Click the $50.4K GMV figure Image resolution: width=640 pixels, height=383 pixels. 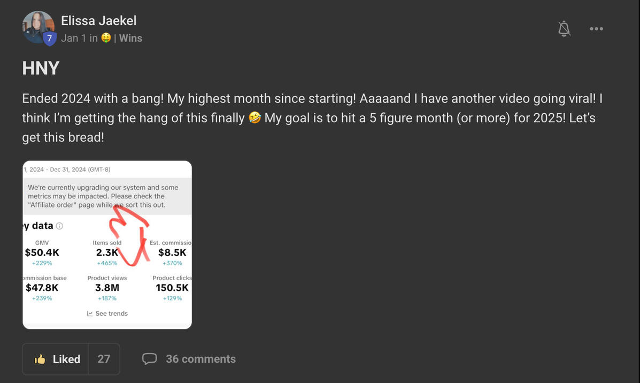click(x=42, y=253)
